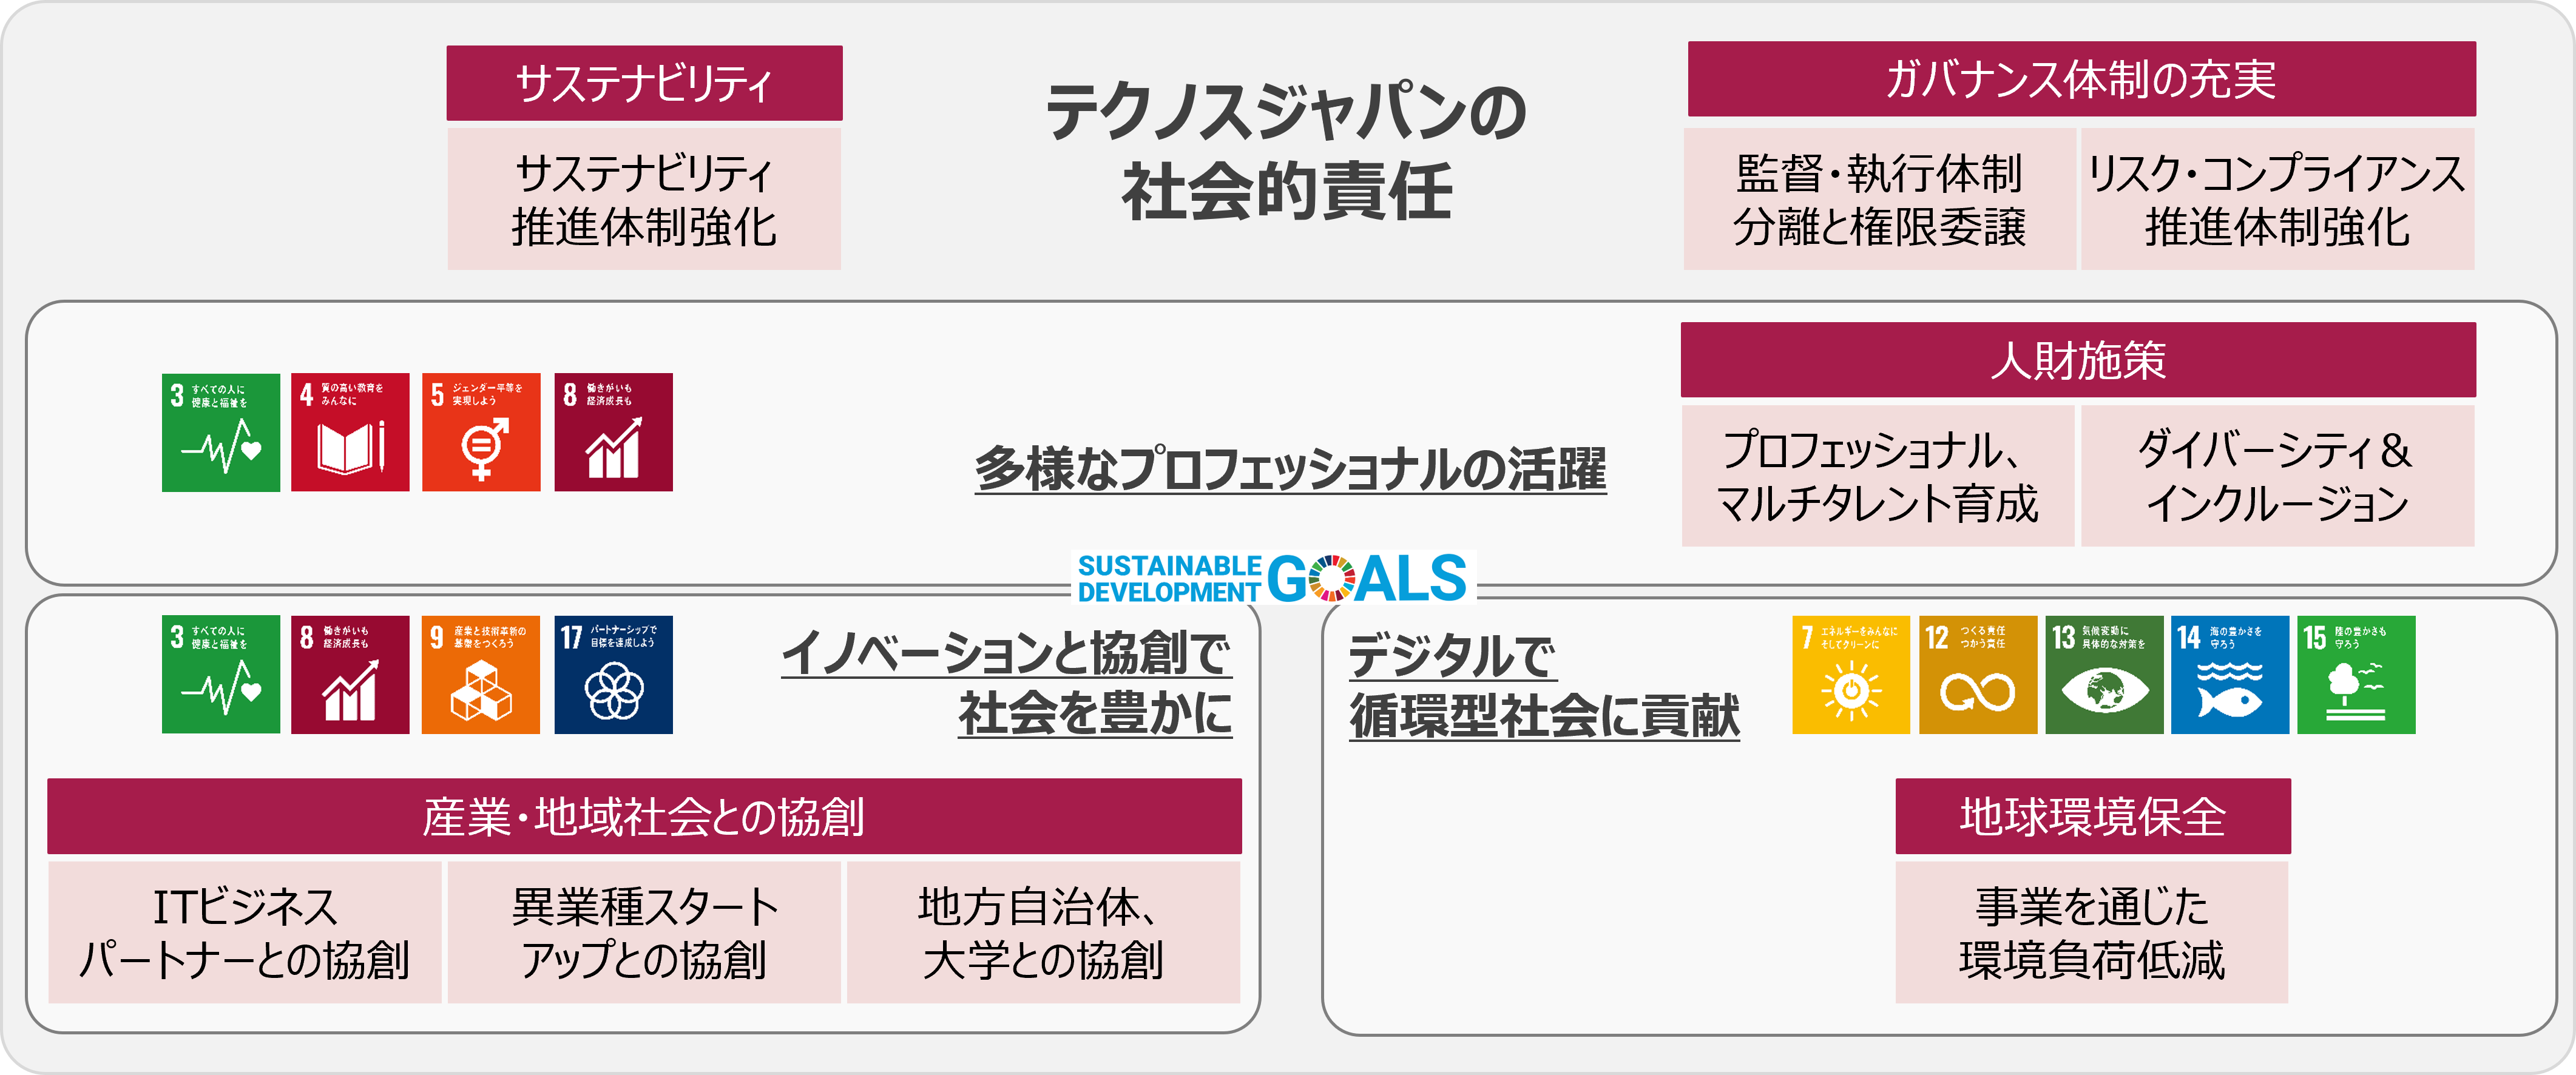Image resolution: width=2576 pixels, height=1075 pixels.
Task: Click the 地球環境保全 header box
Action: tap(2093, 817)
